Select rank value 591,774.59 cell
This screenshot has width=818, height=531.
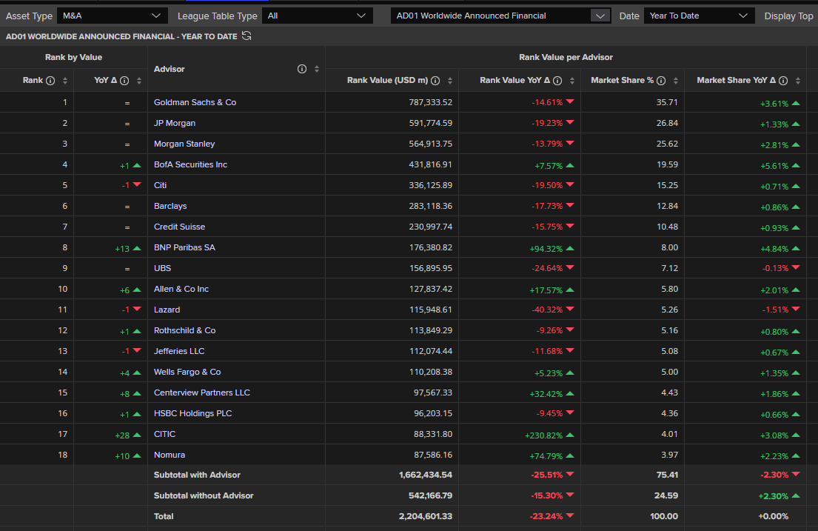coord(430,123)
